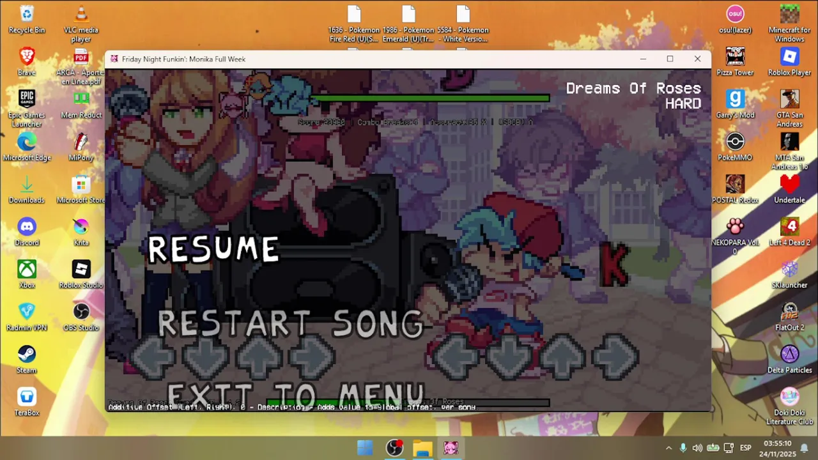Open Undertale desktop shortcut

click(x=790, y=189)
